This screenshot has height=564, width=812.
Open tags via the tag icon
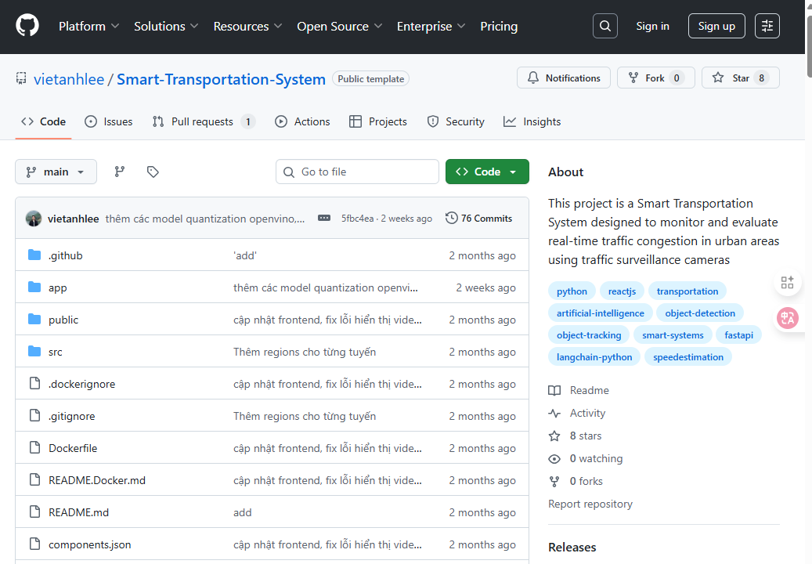pyautogui.click(x=153, y=172)
